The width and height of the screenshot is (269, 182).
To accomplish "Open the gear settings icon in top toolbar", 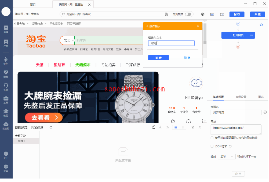I will click(203, 14).
